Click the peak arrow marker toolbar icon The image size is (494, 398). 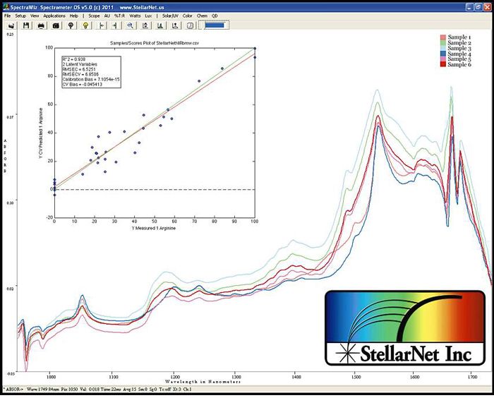175,25
